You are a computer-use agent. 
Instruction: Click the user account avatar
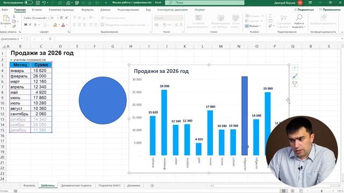[x=300, y=3]
